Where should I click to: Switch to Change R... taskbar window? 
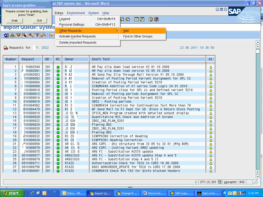coord(127,193)
